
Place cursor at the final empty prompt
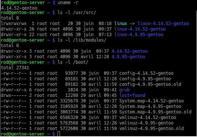click(x=59, y=134)
